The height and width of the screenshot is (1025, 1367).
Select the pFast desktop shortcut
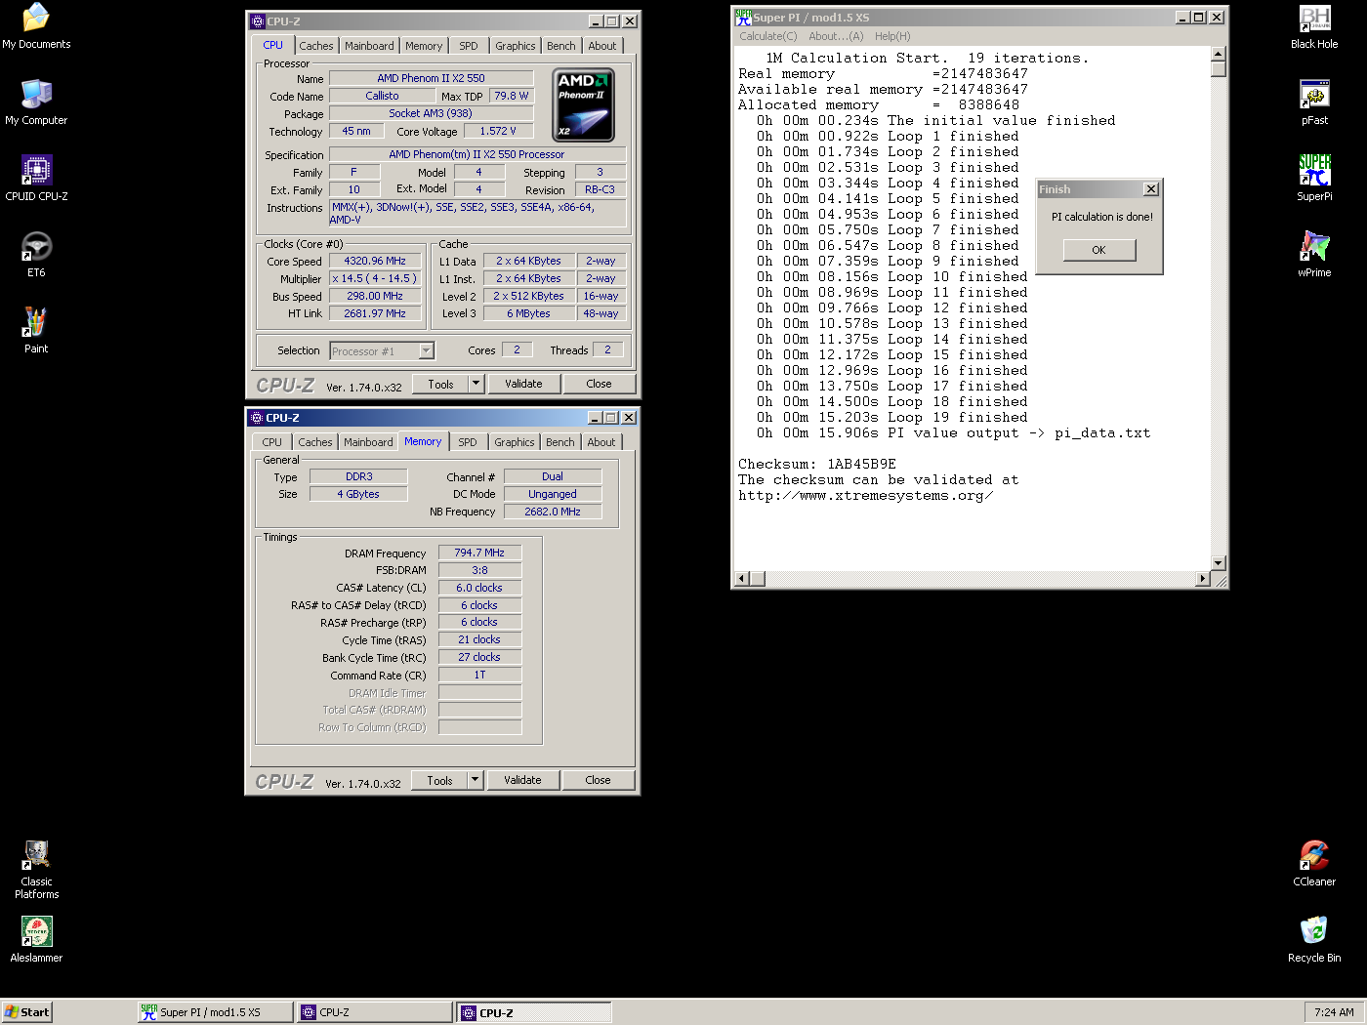coord(1314,102)
